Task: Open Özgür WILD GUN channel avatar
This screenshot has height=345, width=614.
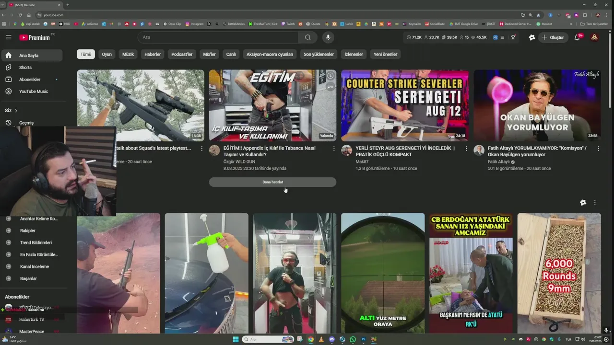Action: [214, 150]
